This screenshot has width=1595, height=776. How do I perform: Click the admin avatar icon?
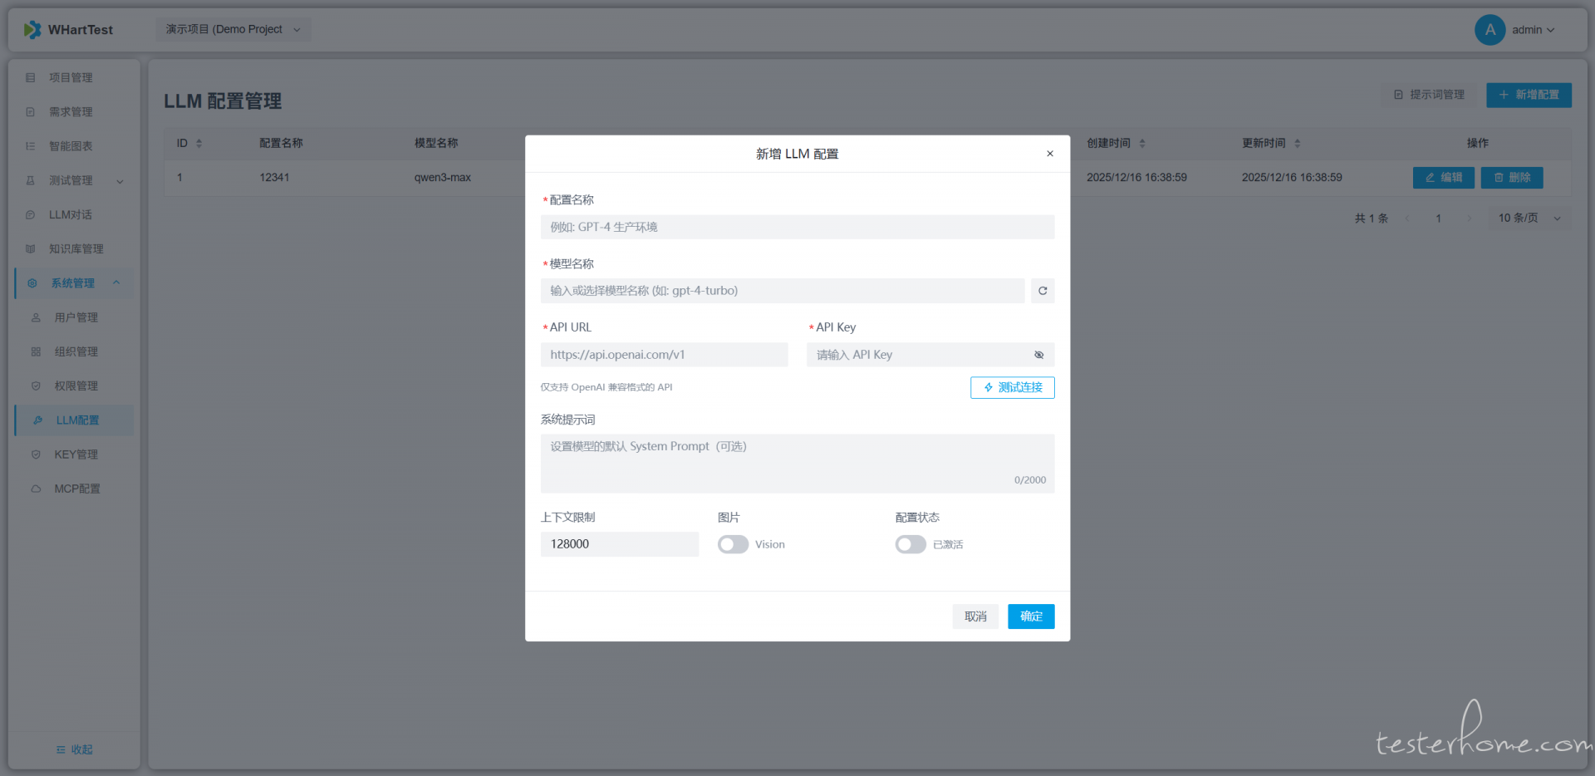click(1489, 30)
